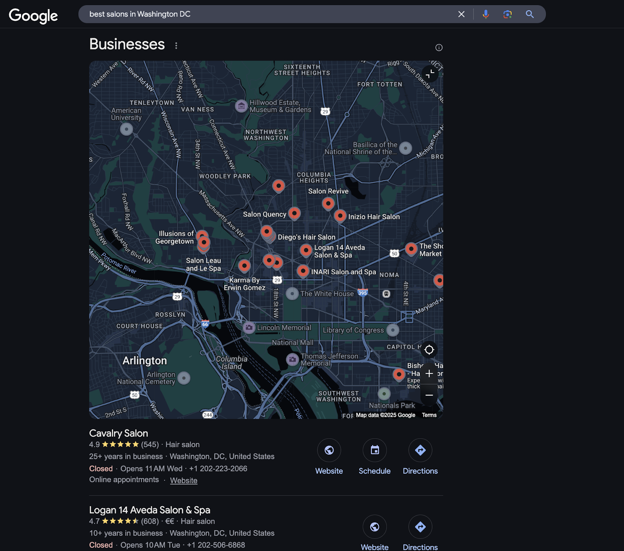
Task: Collapse the expanded map view
Action: tap(430, 74)
